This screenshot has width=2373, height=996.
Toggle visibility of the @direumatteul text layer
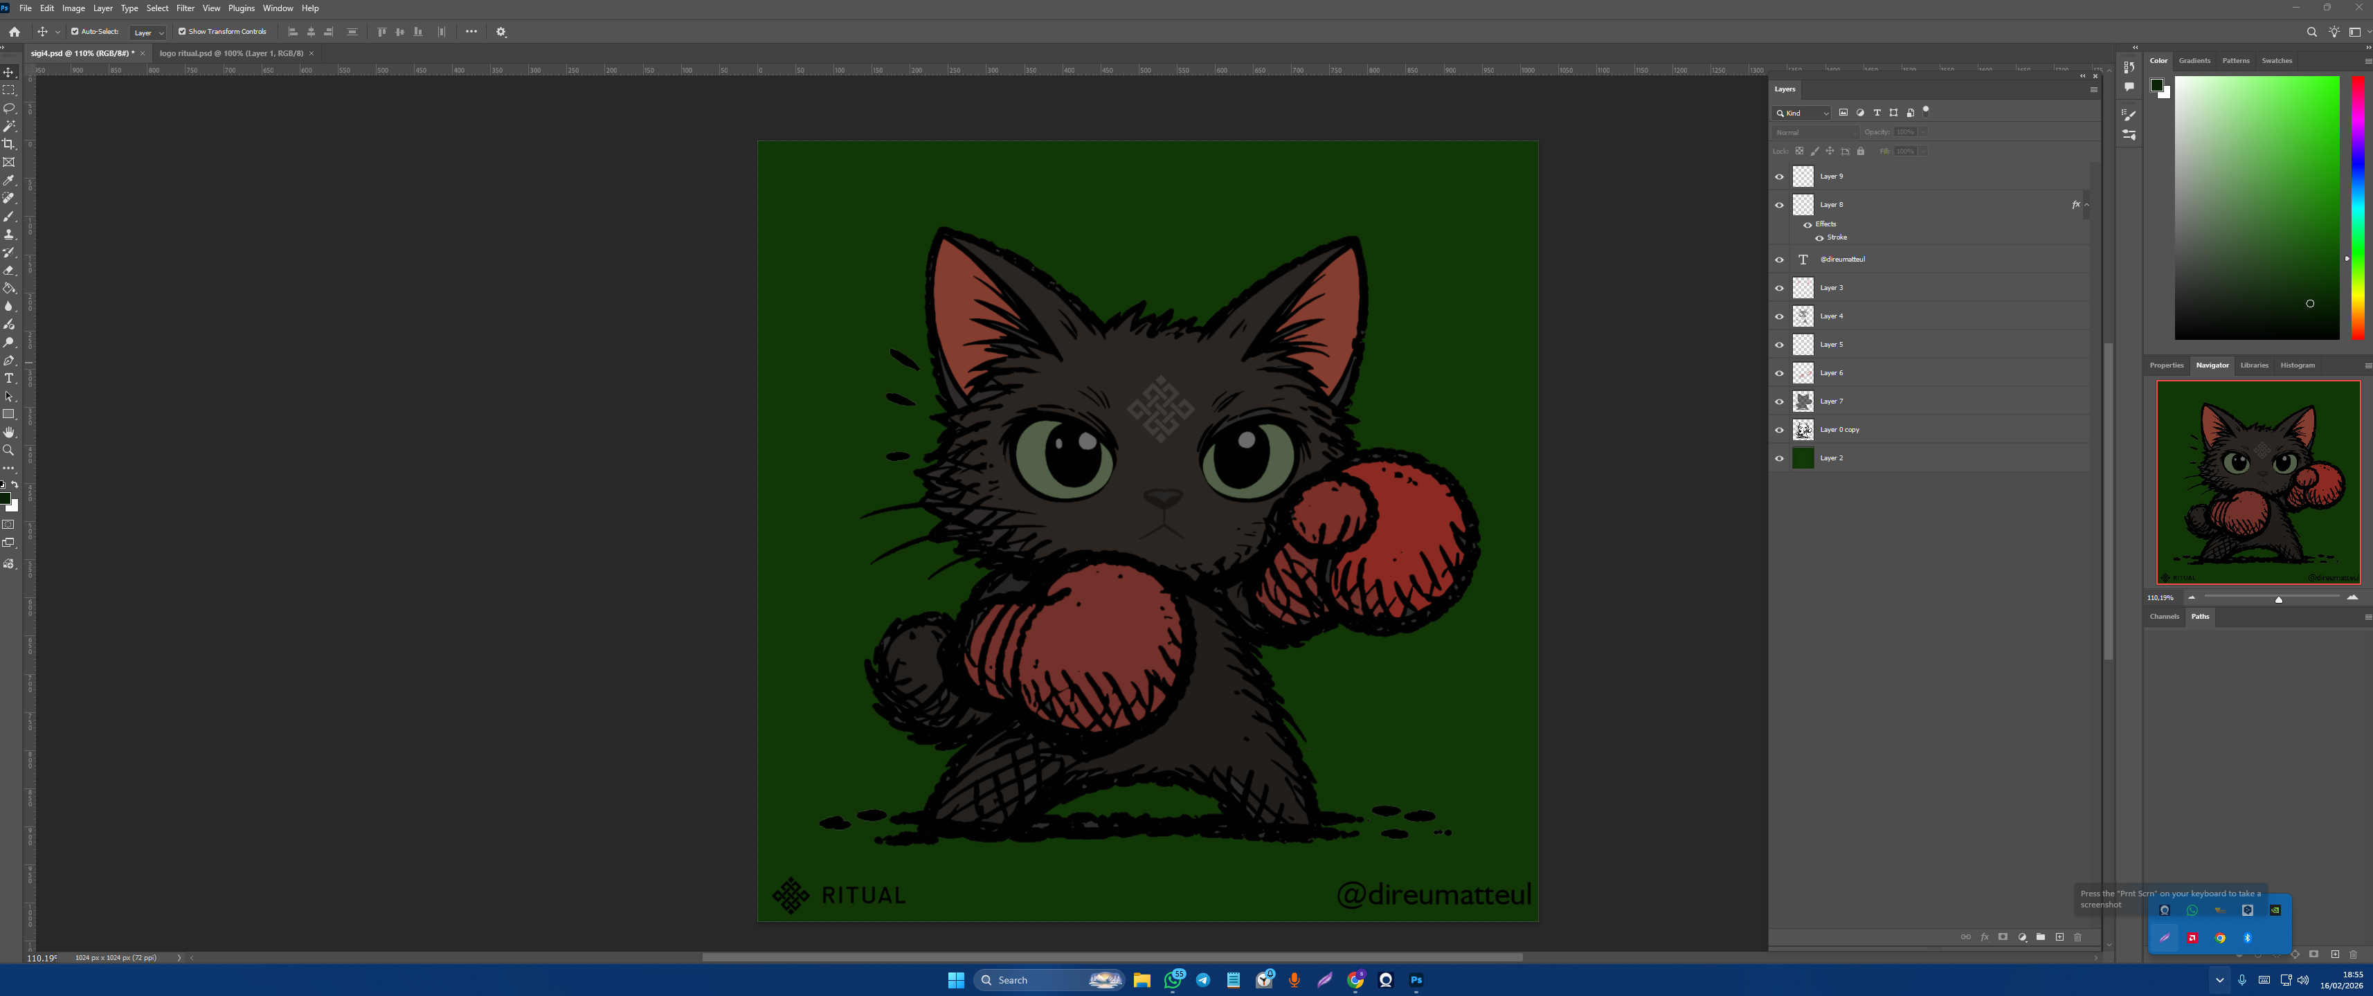(1779, 260)
